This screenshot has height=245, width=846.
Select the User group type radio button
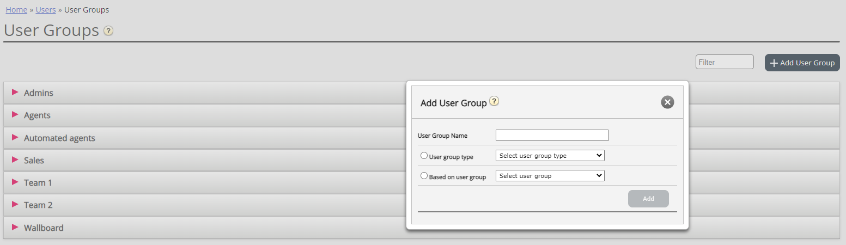click(424, 156)
